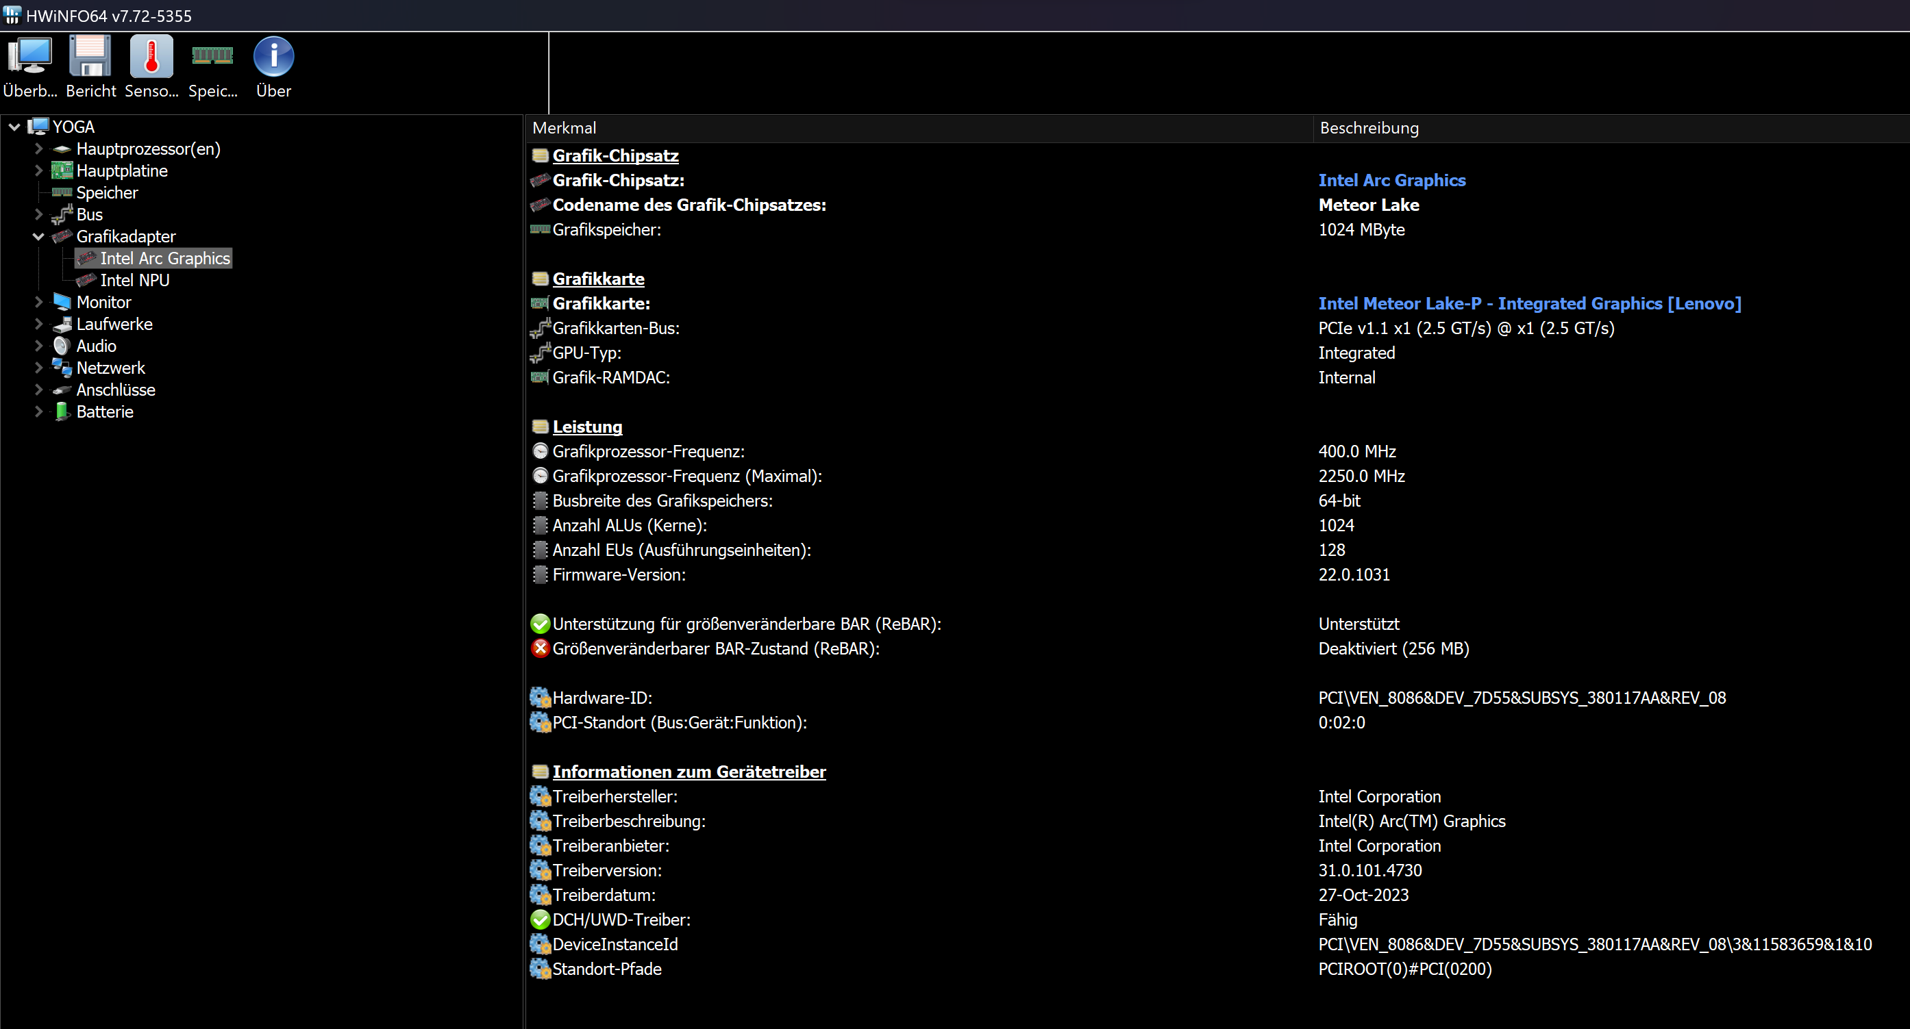Select the Busbreite value 64-bit
Screen dimensions: 1910x1029
coord(1339,500)
